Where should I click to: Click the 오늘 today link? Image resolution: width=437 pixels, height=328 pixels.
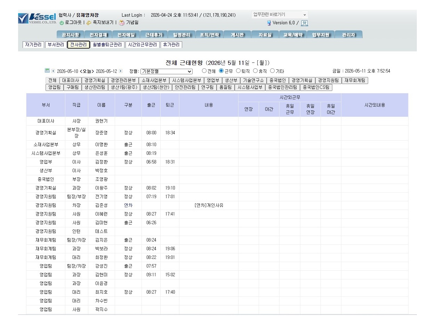pos(87,71)
